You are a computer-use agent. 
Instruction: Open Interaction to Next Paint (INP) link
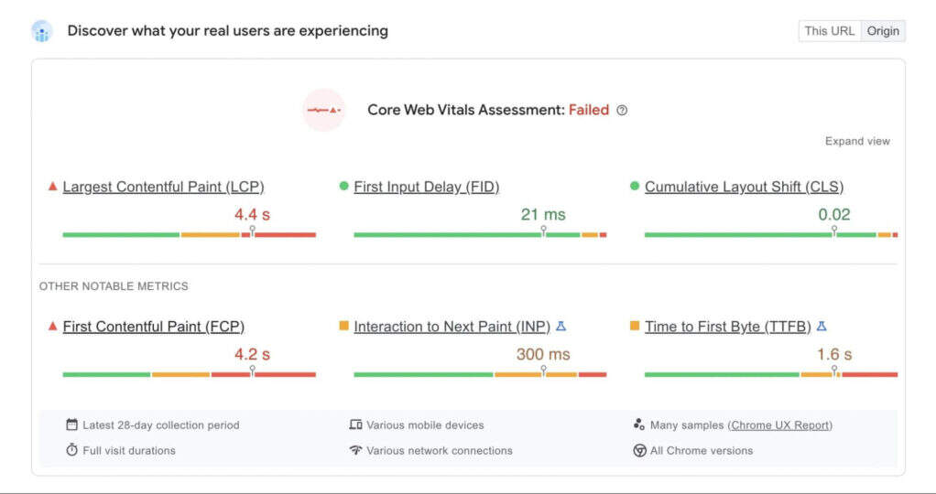(x=452, y=327)
